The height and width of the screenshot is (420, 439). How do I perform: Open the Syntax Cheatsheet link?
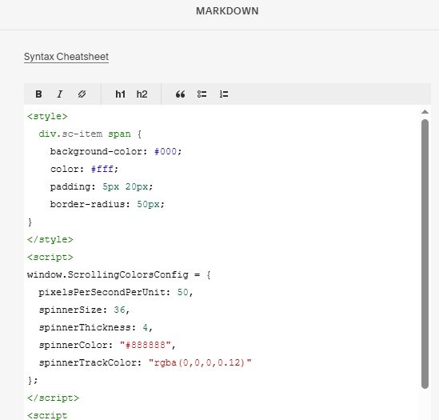66,57
